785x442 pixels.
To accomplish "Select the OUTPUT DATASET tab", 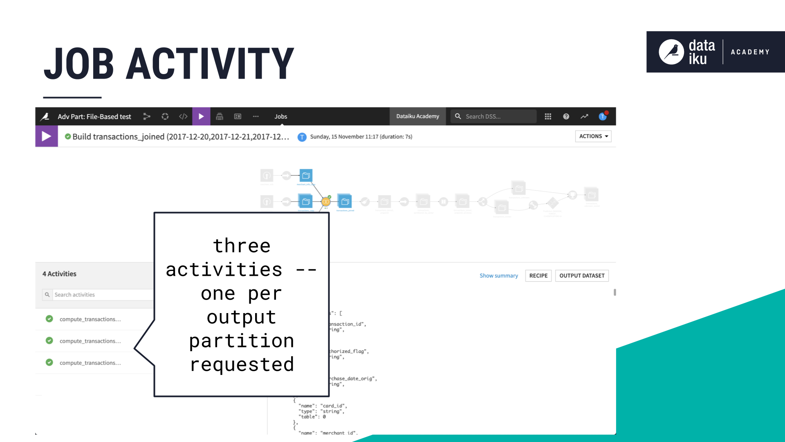I will tap(582, 276).
